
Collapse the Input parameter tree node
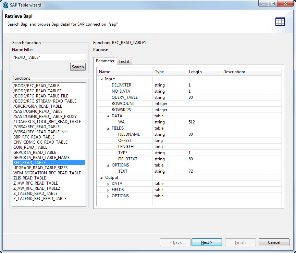(101, 79)
